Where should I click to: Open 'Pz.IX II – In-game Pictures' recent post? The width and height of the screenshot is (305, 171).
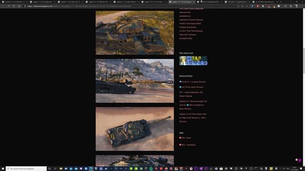[194, 82]
